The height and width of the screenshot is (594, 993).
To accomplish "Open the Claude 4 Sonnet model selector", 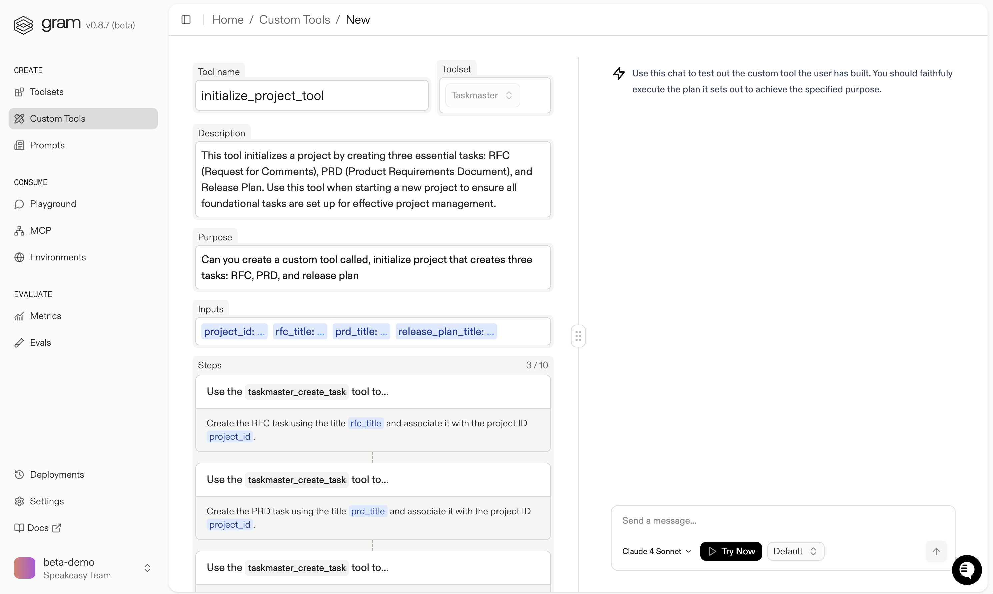I will click(656, 551).
